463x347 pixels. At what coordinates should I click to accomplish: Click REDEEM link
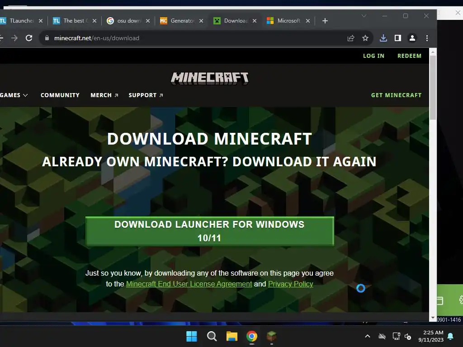coord(409,56)
